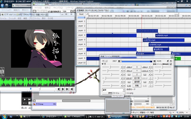Click the plus add-effect icon in settings dialog

171,61
